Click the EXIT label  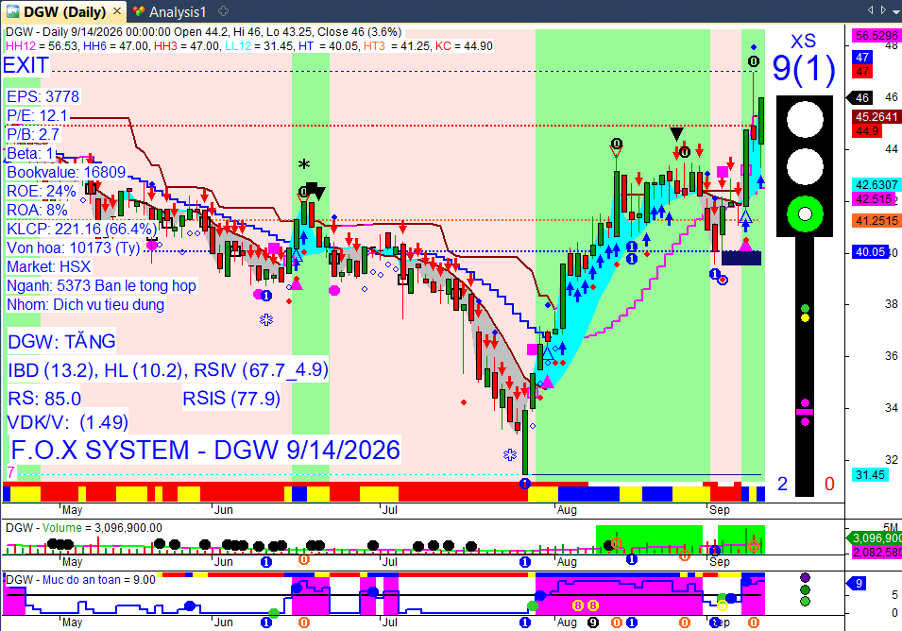pyautogui.click(x=26, y=65)
